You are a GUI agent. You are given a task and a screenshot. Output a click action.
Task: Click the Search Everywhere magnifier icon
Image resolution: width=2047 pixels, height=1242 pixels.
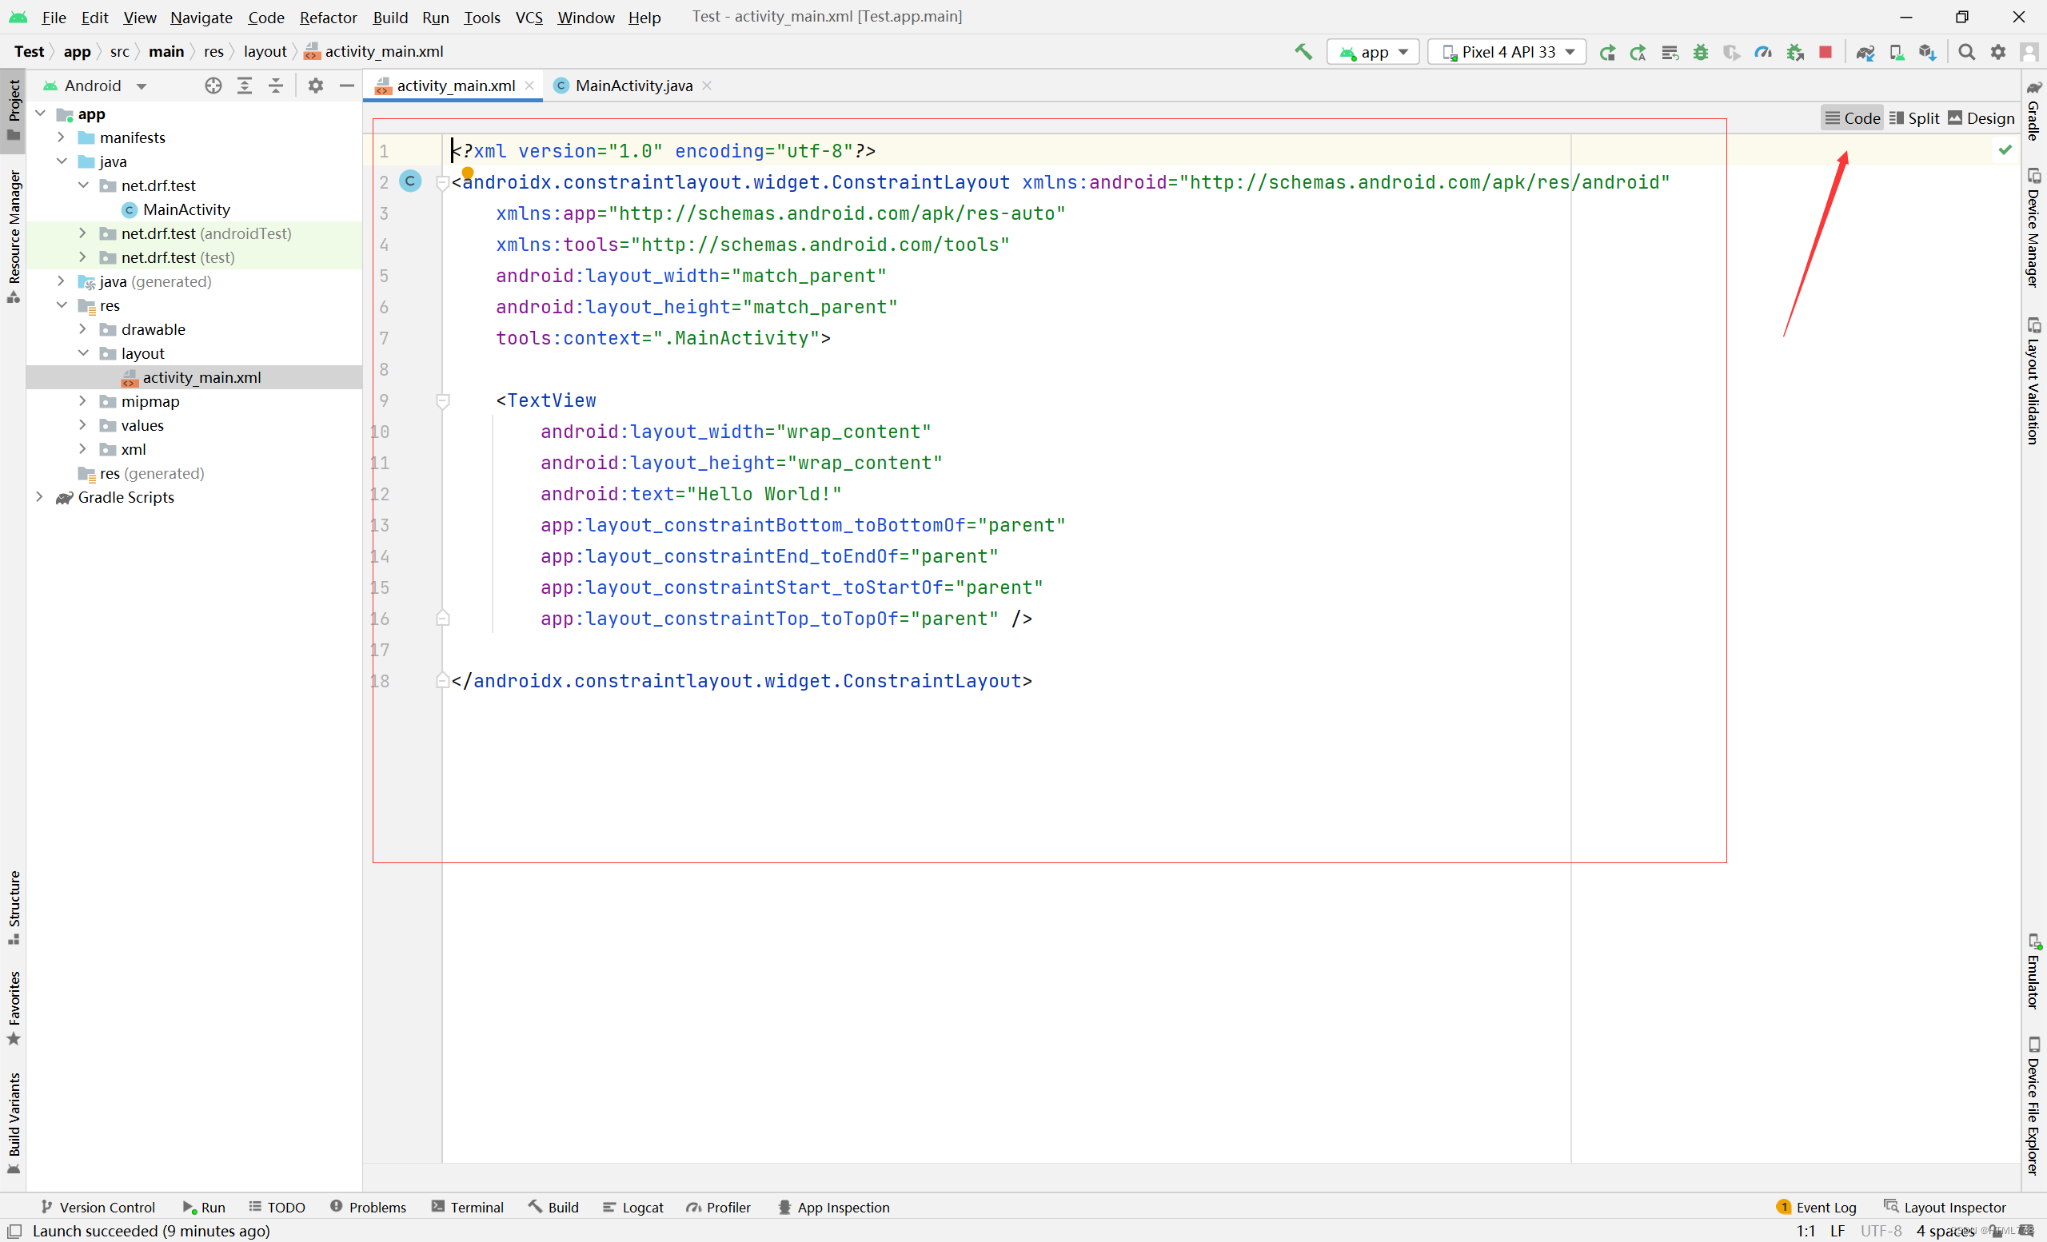pos(1966,52)
